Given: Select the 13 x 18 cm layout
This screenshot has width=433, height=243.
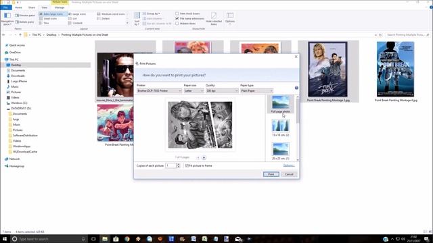Looking at the screenshot, I should [281, 128].
